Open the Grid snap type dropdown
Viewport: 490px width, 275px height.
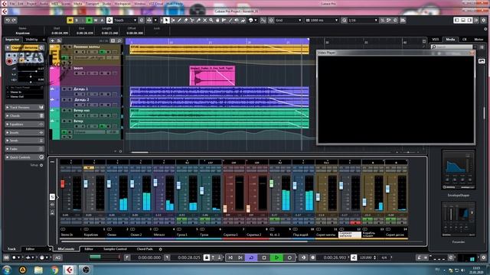[x=288, y=21]
